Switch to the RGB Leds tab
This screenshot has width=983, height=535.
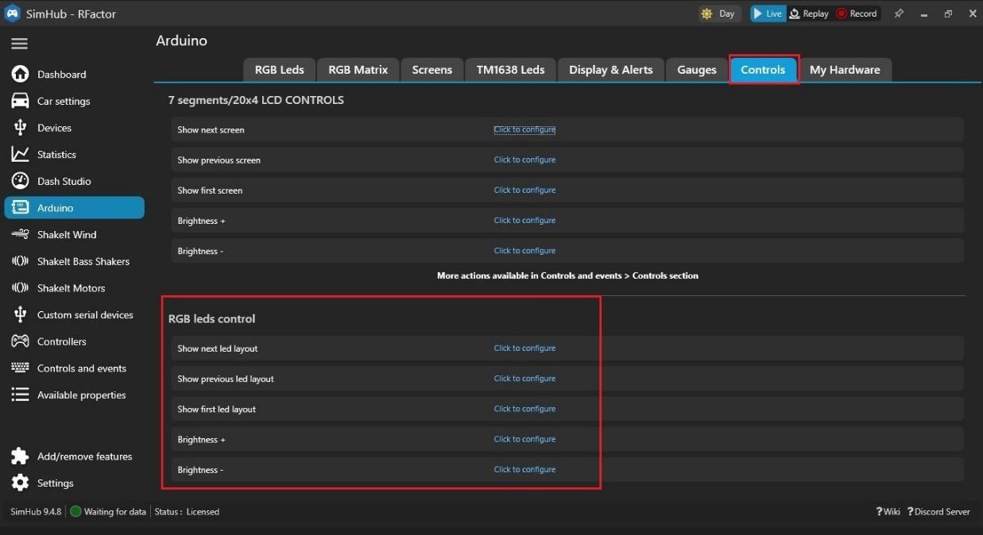click(280, 70)
